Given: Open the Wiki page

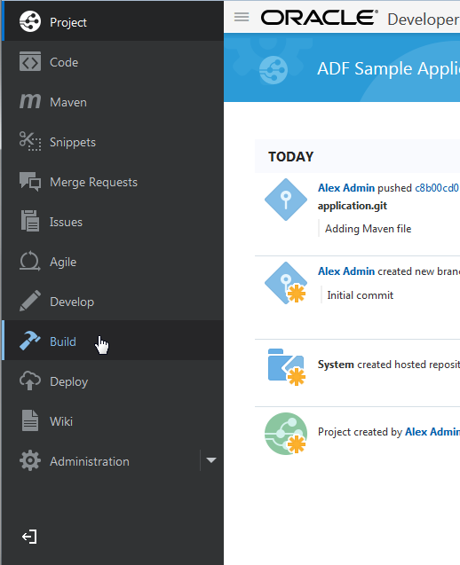Looking at the screenshot, I should click(113, 421).
